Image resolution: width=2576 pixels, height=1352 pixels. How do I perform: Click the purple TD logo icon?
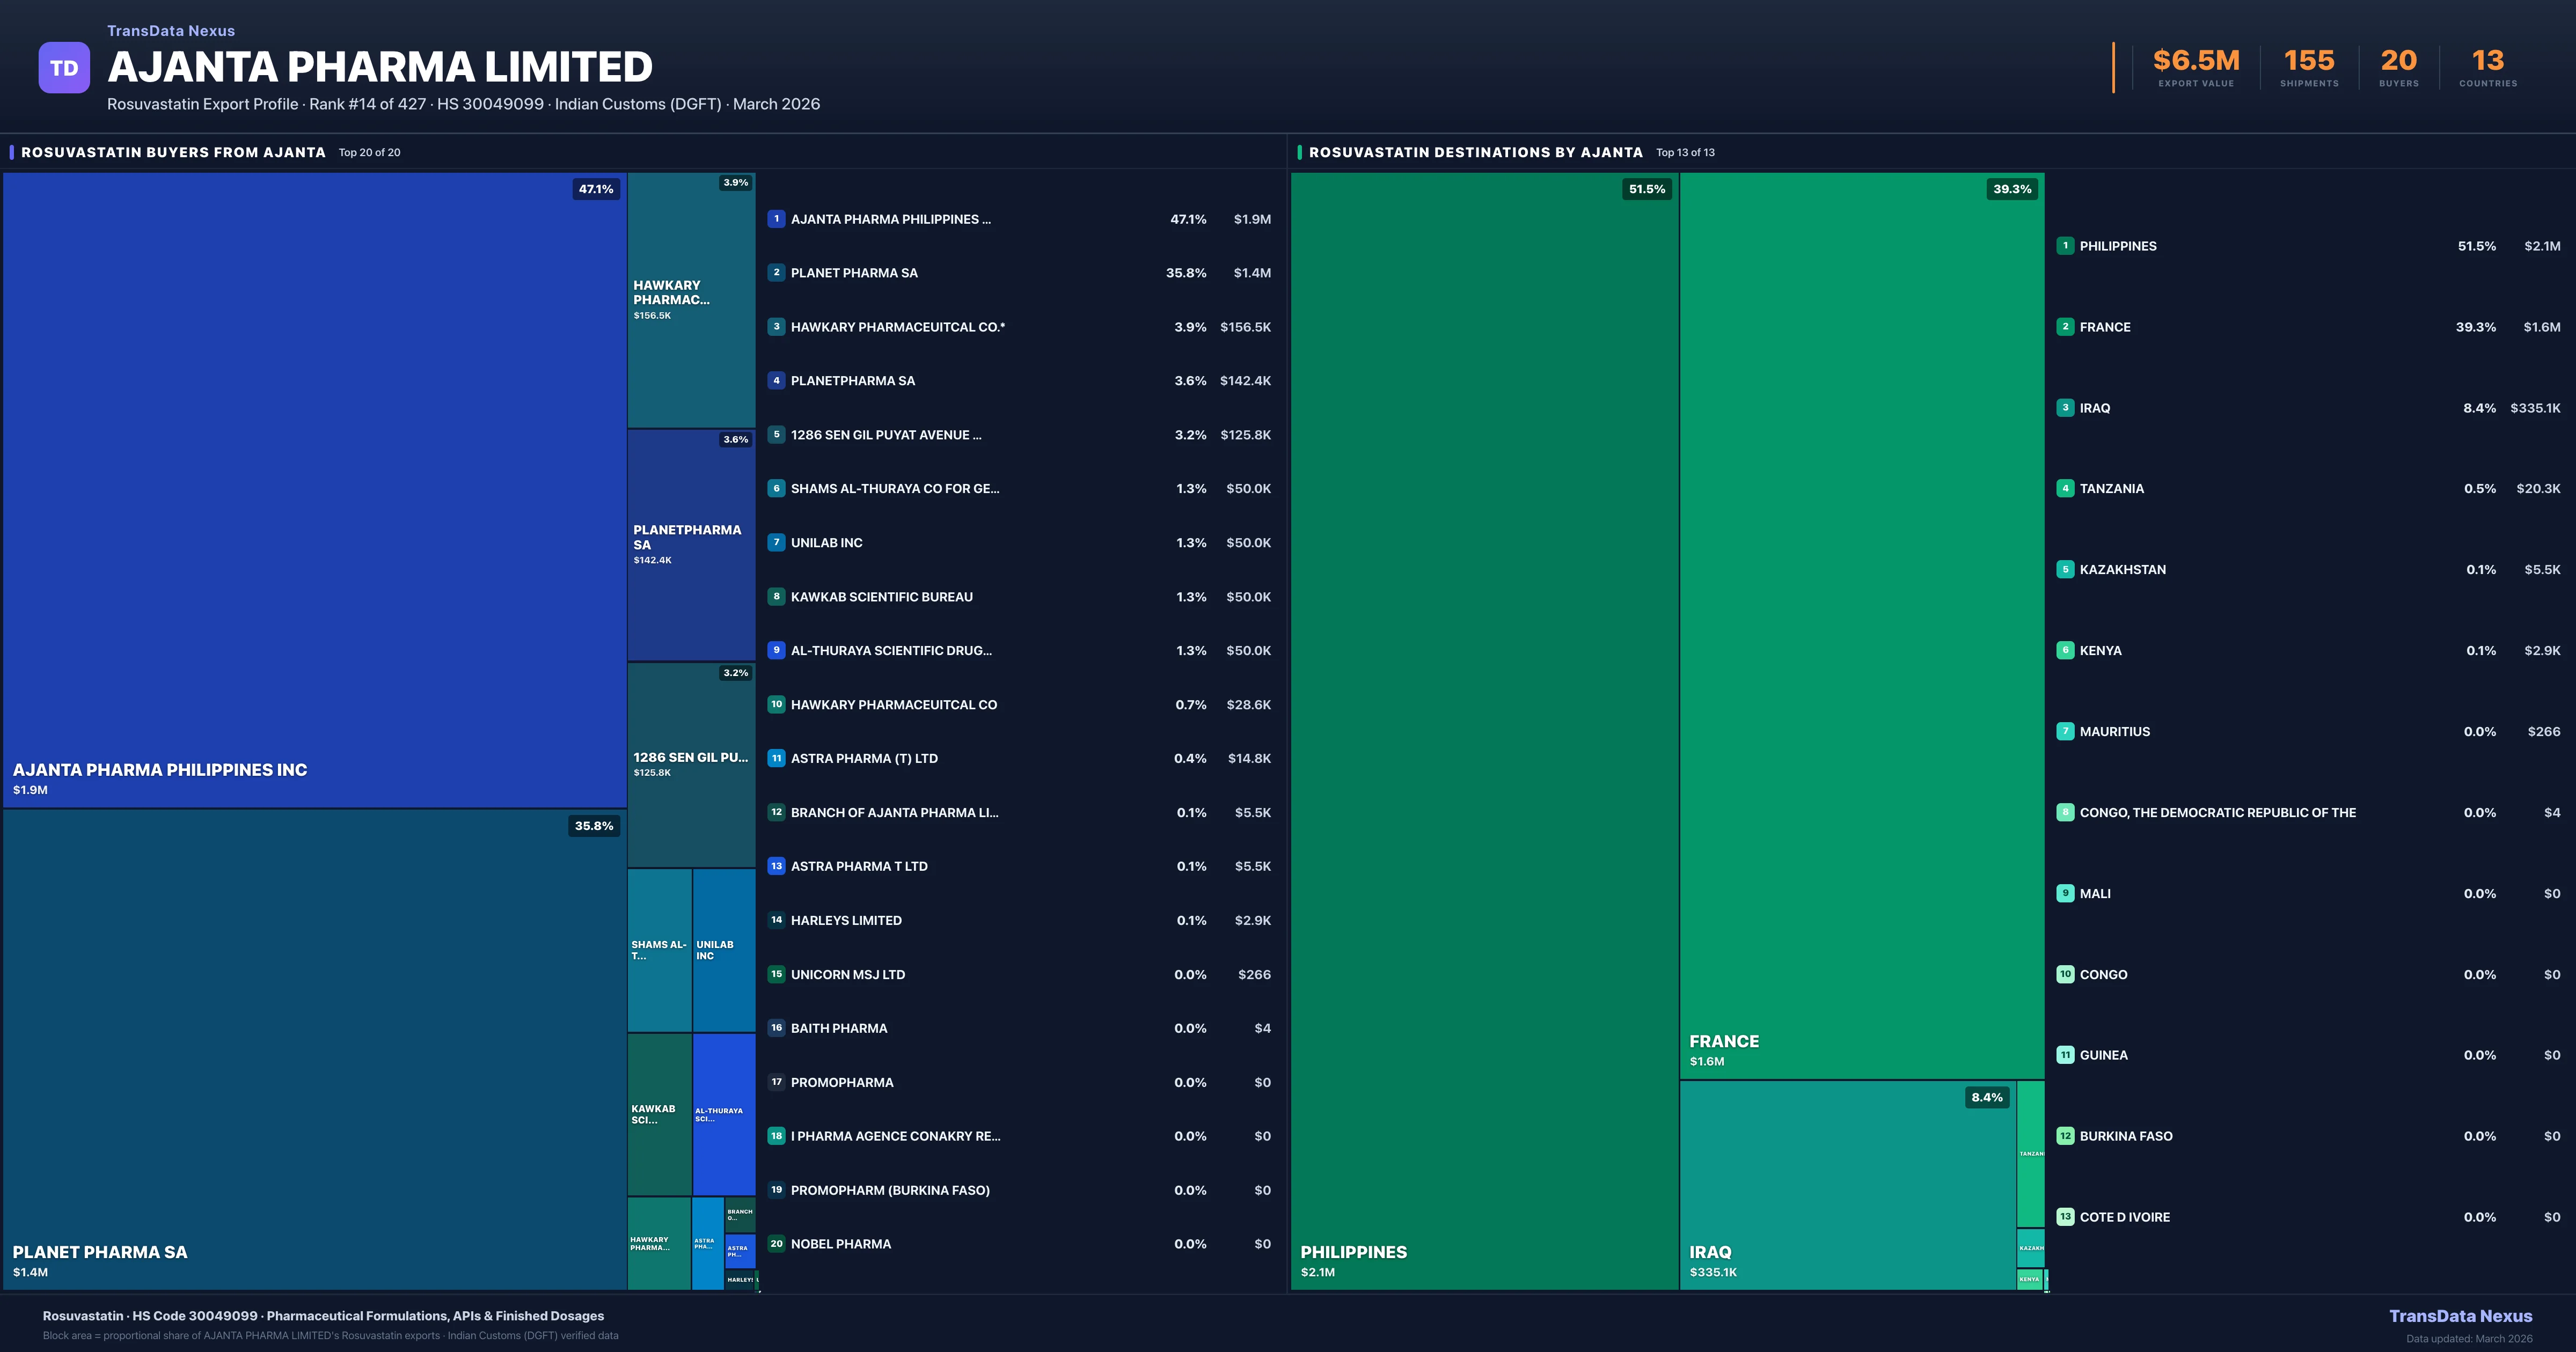[64, 68]
